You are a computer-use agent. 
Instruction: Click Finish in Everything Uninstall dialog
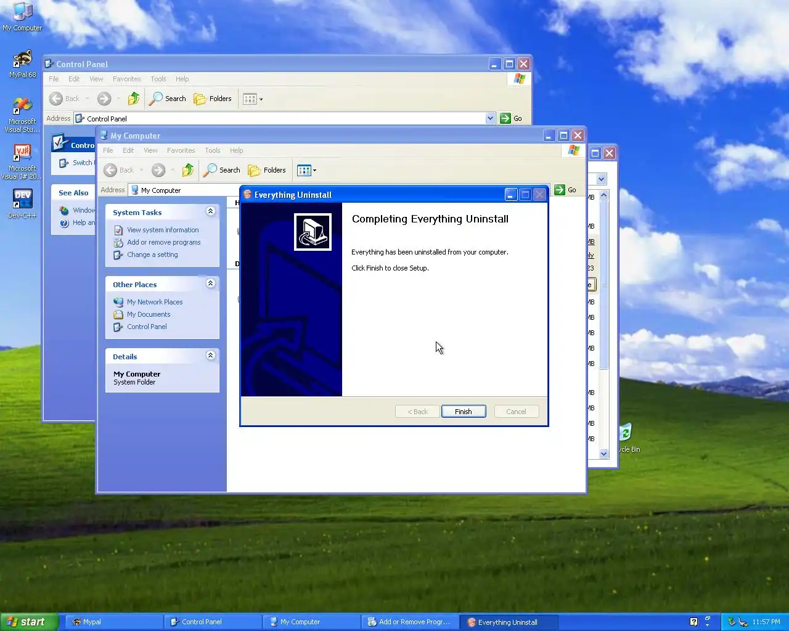(464, 412)
